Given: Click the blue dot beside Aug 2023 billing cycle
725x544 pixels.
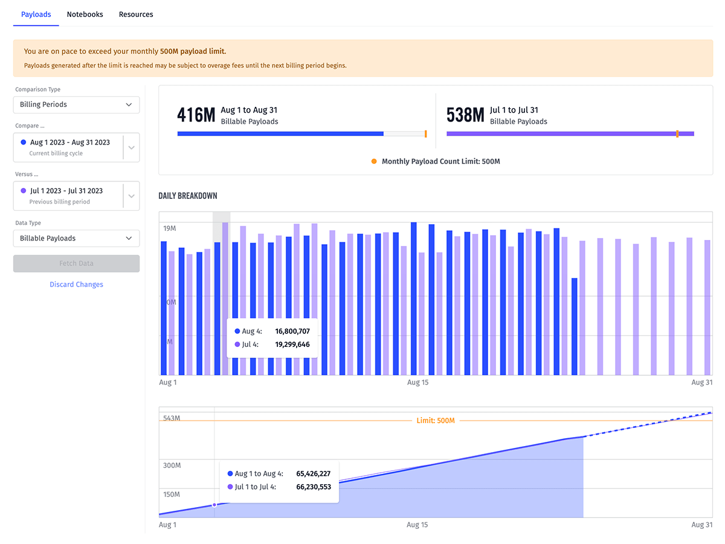Looking at the screenshot, I should [x=22, y=143].
